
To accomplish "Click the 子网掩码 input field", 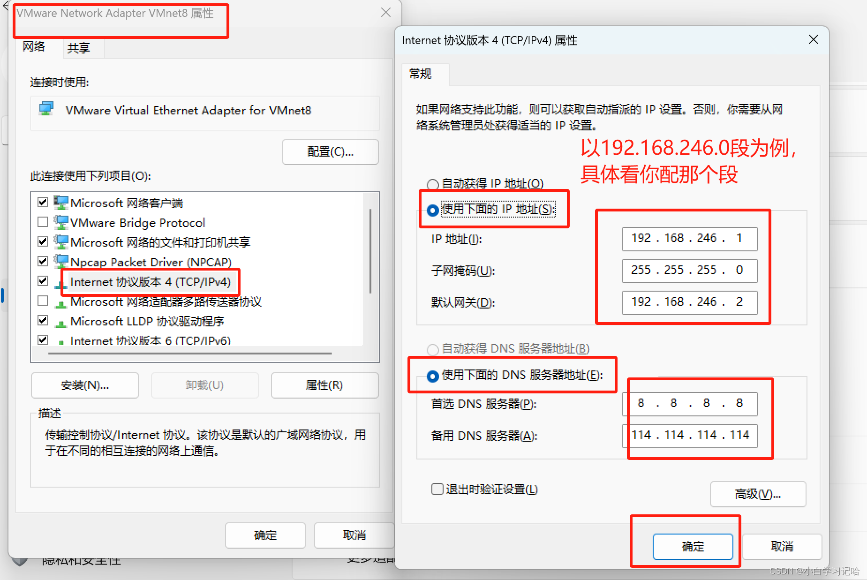I will 689,271.
